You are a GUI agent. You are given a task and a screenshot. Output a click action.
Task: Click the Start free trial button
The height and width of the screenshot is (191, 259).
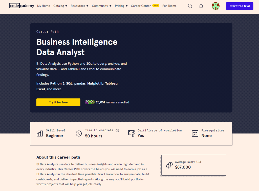pos(240,6)
